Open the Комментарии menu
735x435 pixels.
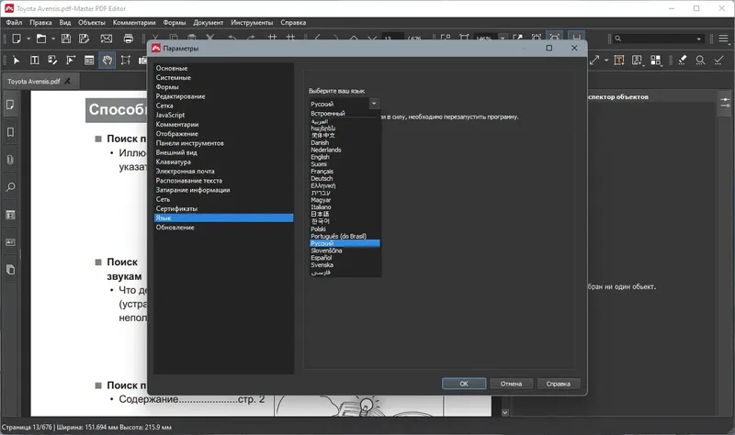(x=134, y=22)
